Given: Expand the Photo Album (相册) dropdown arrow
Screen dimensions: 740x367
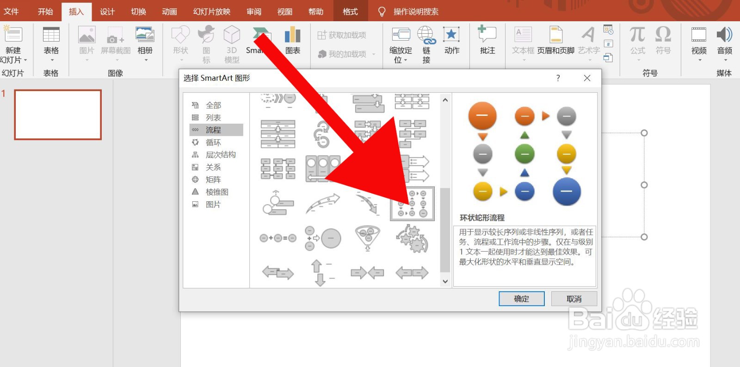Looking at the screenshot, I should click(146, 60).
